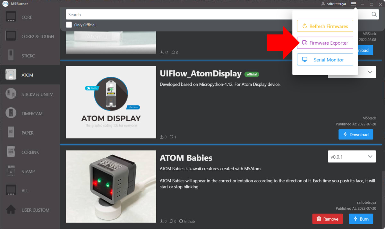Click the STAMP device icon
Image resolution: width=385 pixels, height=229 pixels.
pyautogui.click(x=11, y=171)
